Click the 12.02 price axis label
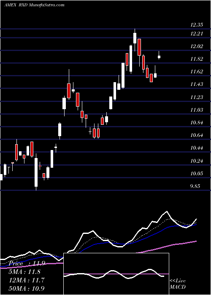The width and height of the screenshot is (211, 295). click(x=197, y=46)
